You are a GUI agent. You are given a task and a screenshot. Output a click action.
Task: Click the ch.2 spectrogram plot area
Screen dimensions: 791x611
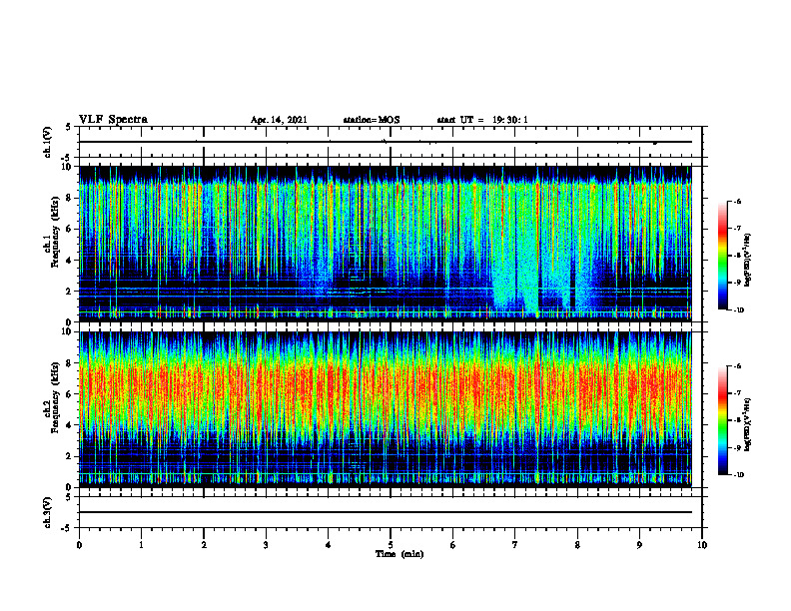(x=386, y=409)
